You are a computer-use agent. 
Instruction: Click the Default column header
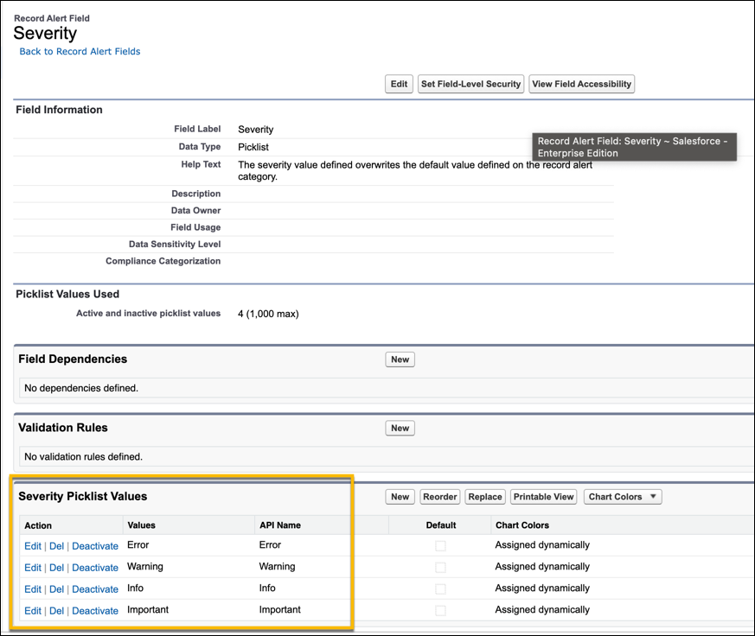[440, 525]
